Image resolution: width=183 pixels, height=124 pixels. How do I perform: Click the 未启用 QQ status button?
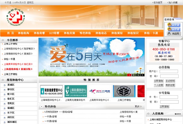[174, 34]
